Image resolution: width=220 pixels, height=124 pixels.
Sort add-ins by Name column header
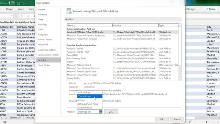(89, 25)
